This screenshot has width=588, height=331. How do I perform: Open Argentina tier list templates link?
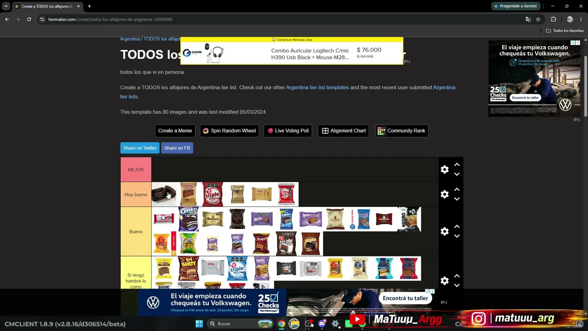317,87
